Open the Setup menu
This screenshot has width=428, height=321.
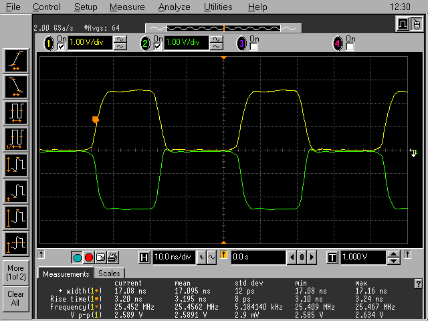[x=86, y=7]
